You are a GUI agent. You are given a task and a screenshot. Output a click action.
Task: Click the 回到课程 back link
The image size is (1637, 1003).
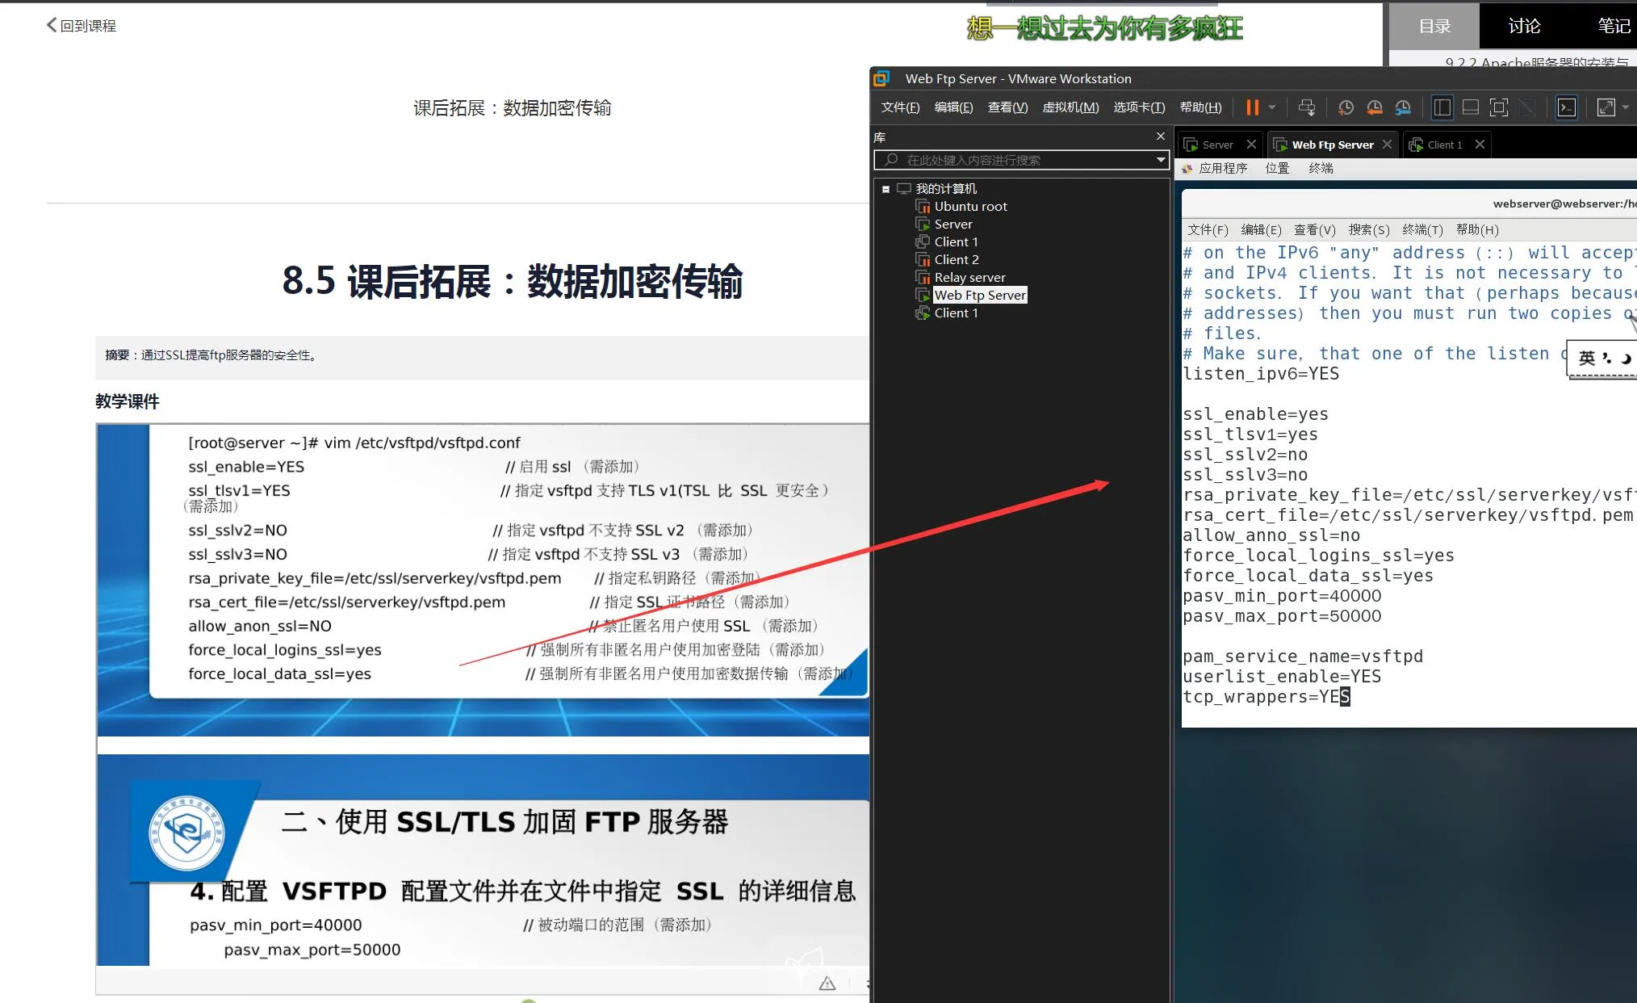pyautogui.click(x=82, y=26)
